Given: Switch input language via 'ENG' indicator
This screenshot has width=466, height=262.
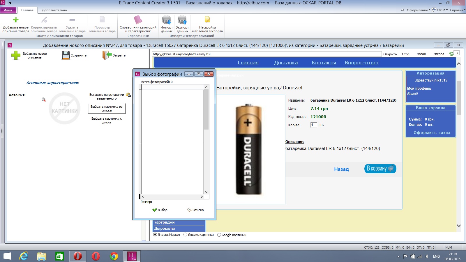Looking at the screenshot, I should point(436,256).
